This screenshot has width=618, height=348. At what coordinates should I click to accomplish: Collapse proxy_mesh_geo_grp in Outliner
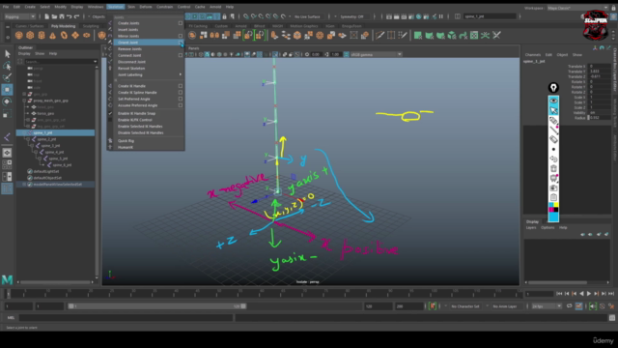point(24,101)
